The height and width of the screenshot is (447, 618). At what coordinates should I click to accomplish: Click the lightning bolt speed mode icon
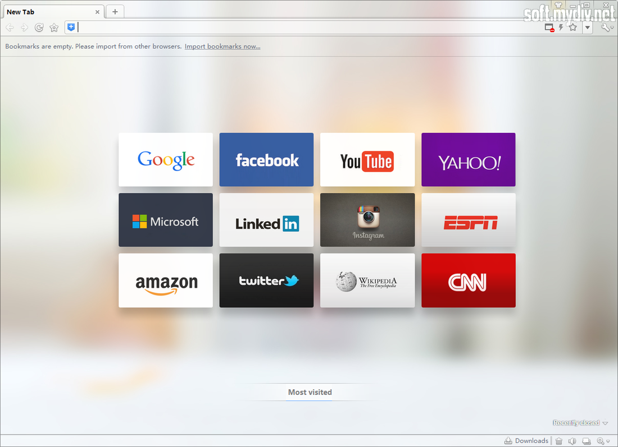[x=561, y=27]
